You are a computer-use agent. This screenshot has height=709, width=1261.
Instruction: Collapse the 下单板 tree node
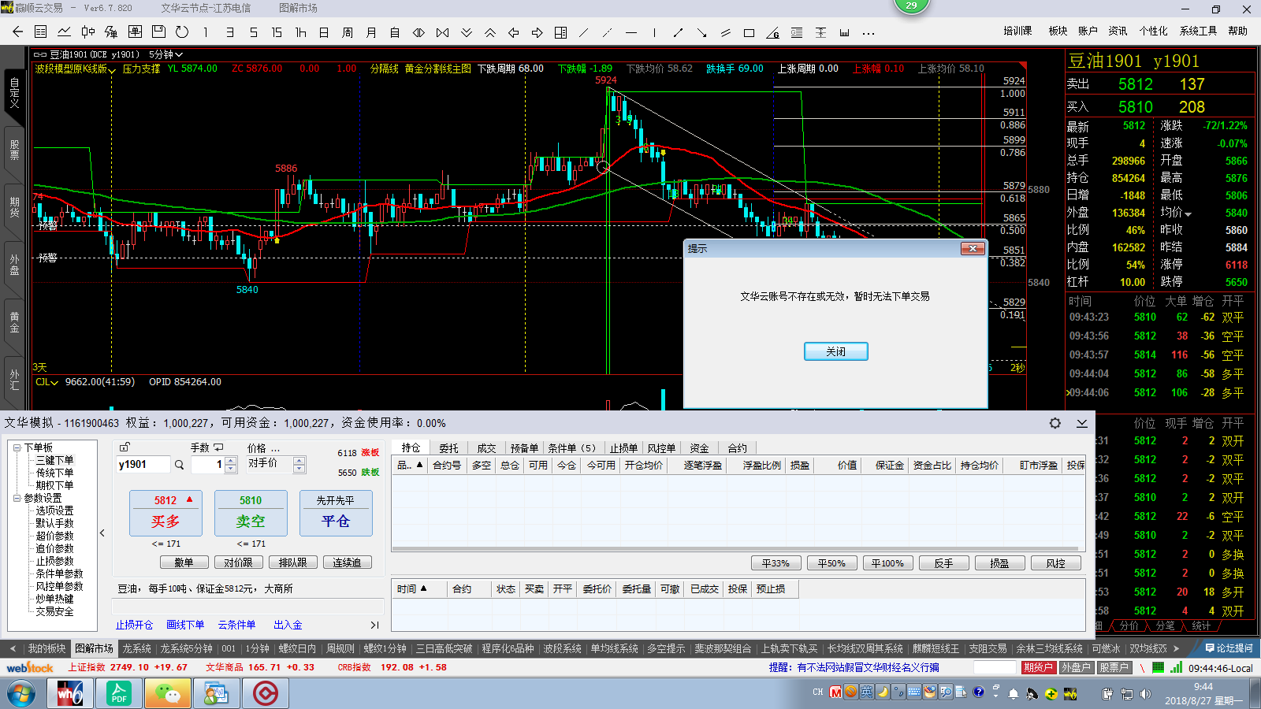pos(17,447)
